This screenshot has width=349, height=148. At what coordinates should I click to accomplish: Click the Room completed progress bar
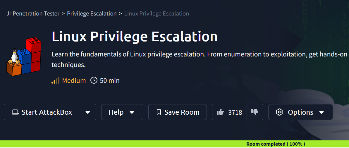pos(174,144)
